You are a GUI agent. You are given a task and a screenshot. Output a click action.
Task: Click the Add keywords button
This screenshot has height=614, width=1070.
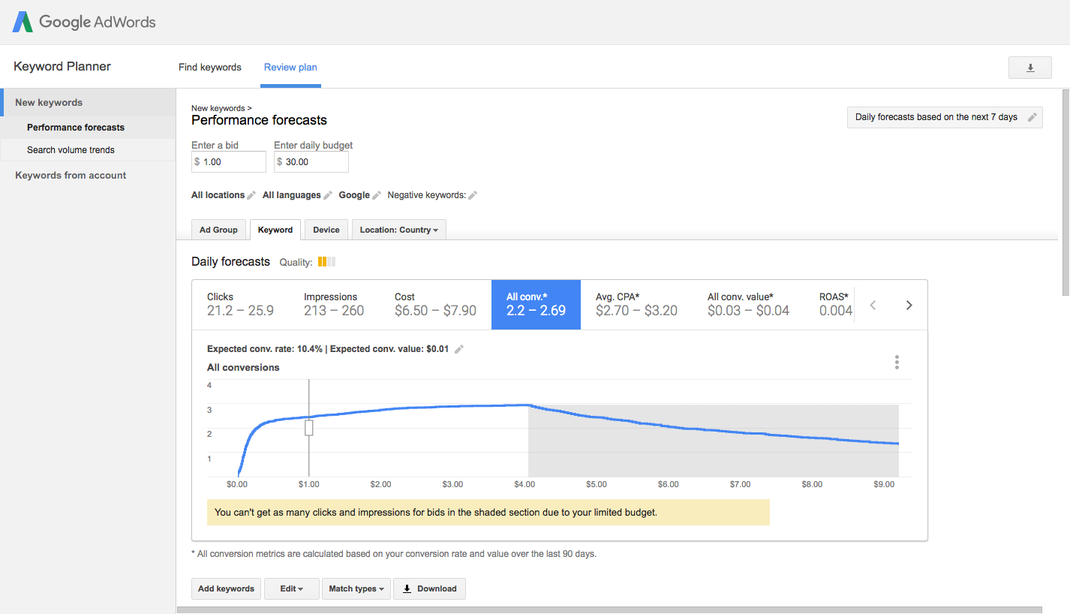(x=226, y=588)
